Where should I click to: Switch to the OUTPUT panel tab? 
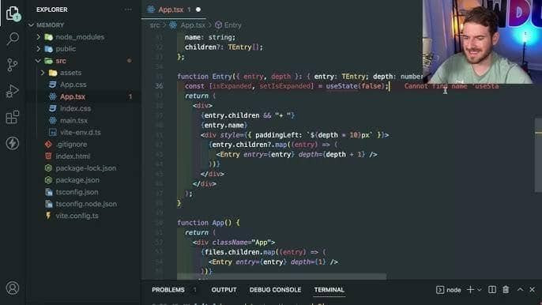[x=224, y=290]
